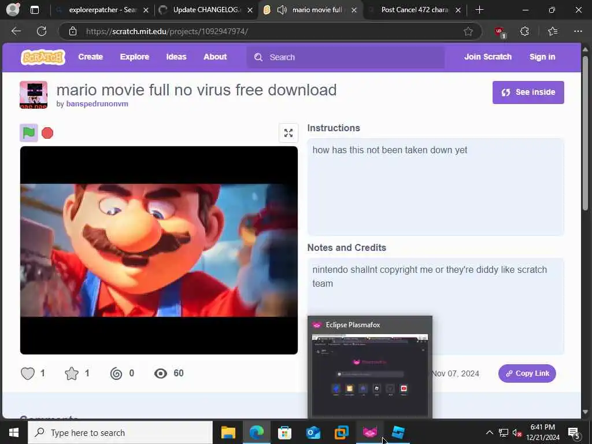Open the About menu item
592x444 pixels.
[215, 57]
